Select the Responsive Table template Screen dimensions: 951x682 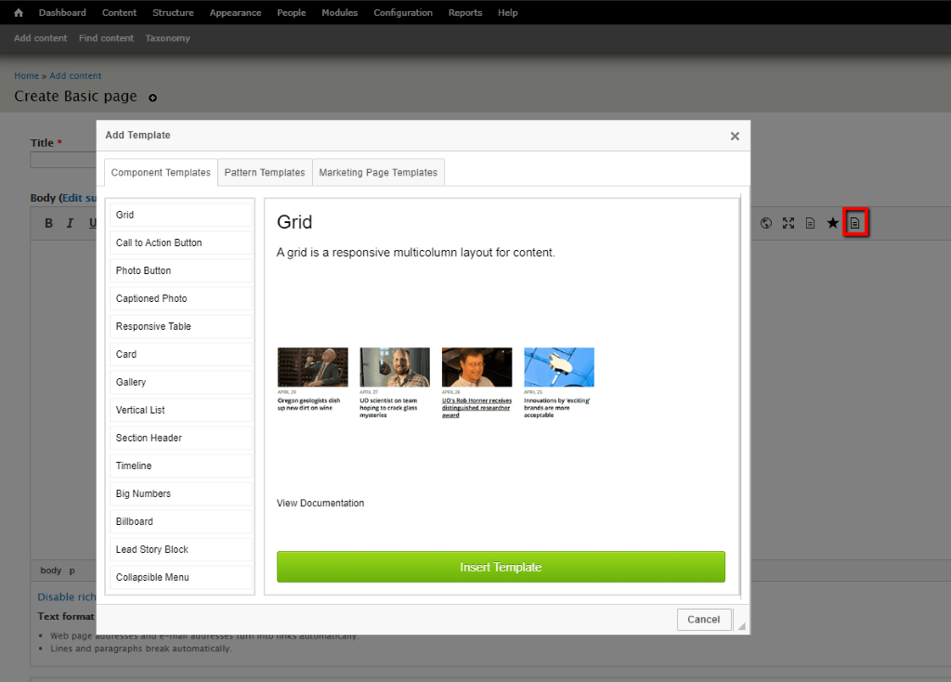coord(181,326)
